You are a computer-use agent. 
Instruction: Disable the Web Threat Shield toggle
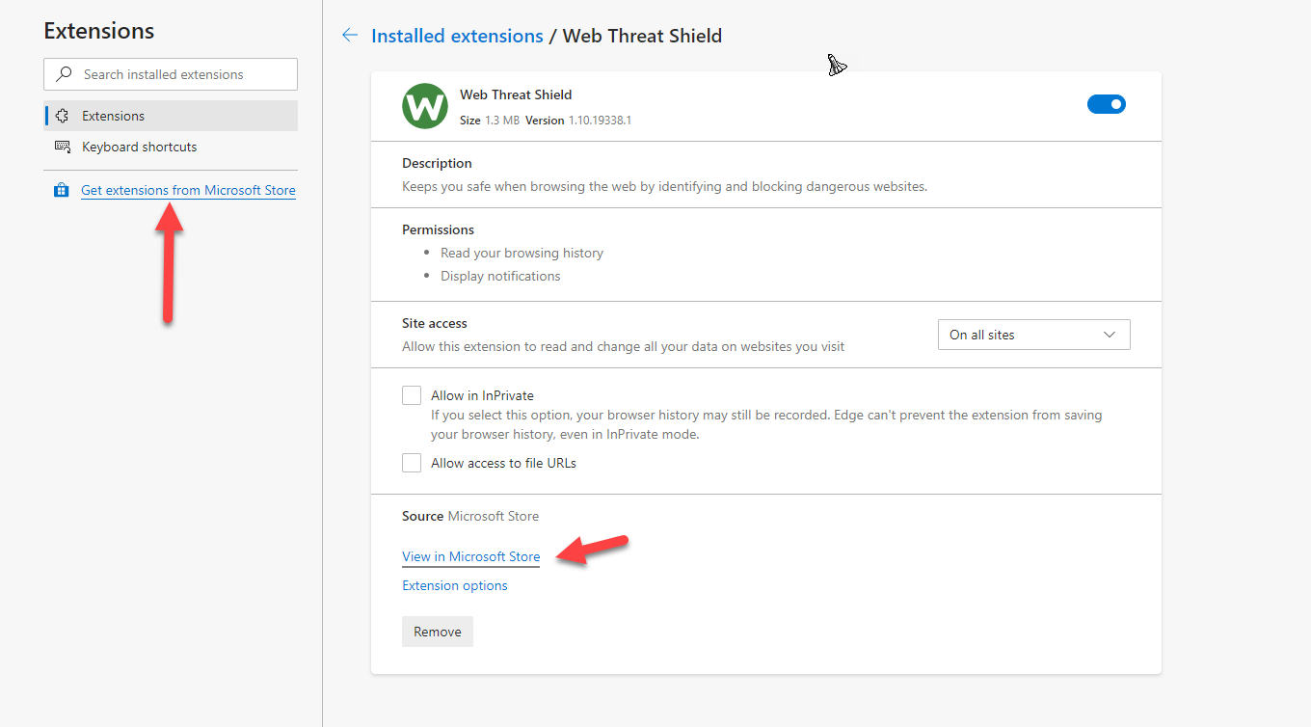point(1107,104)
